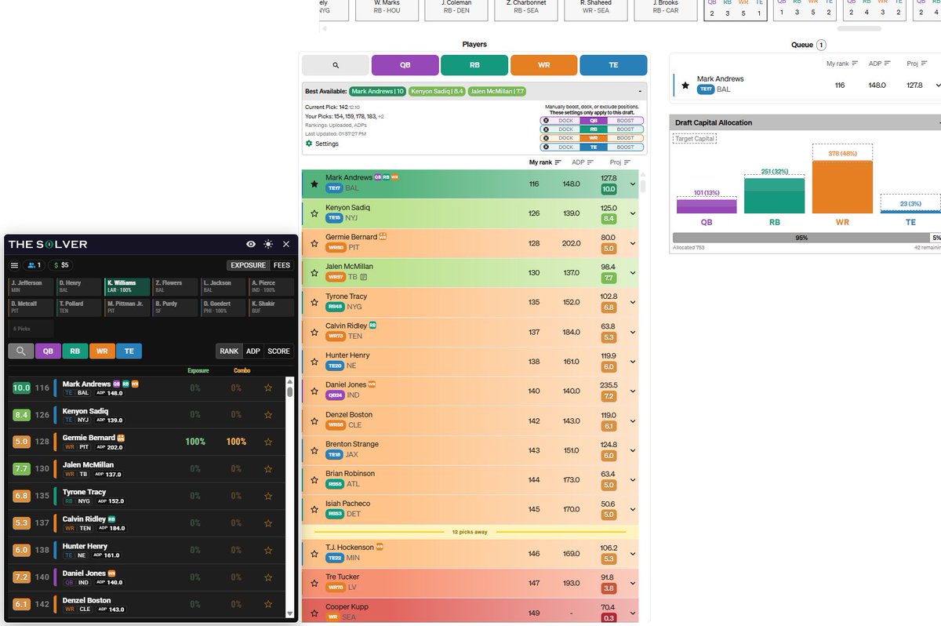Sort the Players list by ADP
941x626 pixels.
(x=583, y=162)
